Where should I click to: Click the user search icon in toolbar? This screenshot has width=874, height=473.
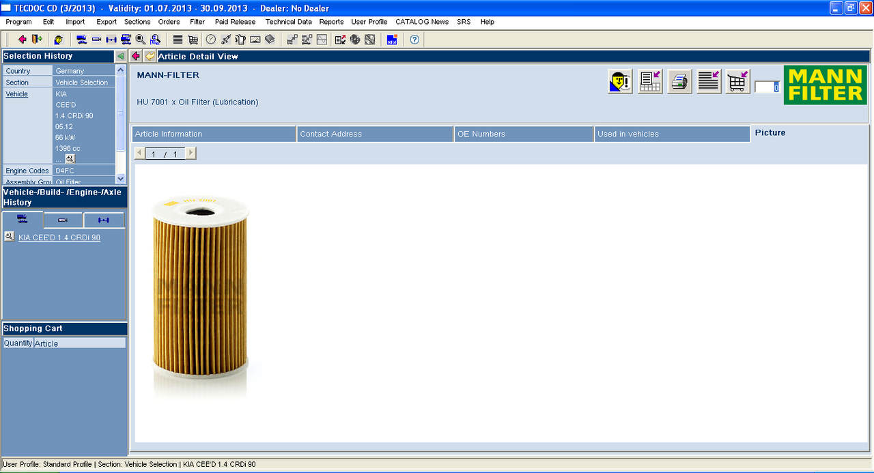pyautogui.click(x=154, y=39)
